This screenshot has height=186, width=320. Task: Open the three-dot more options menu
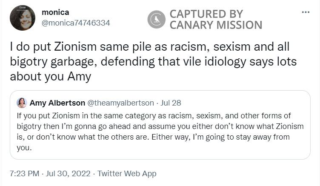click(306, 12)
